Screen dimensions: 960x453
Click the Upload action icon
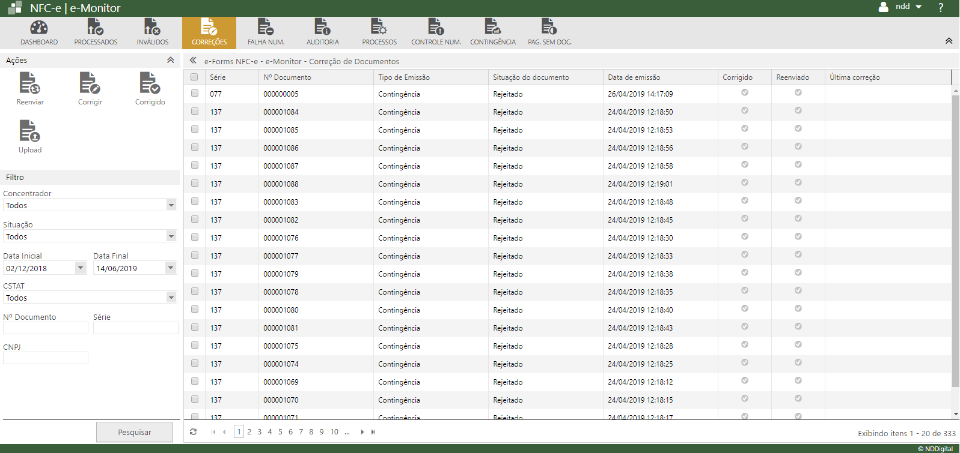point(30,131)
